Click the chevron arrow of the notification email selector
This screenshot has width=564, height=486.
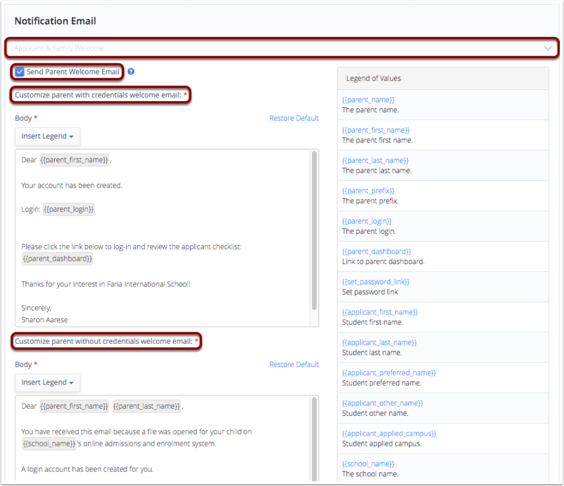point(548,48)
